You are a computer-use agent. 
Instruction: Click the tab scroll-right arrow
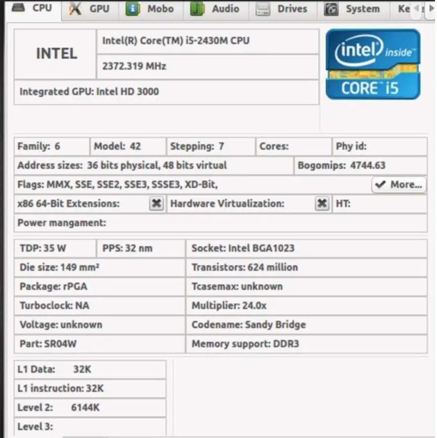(432, 9)
